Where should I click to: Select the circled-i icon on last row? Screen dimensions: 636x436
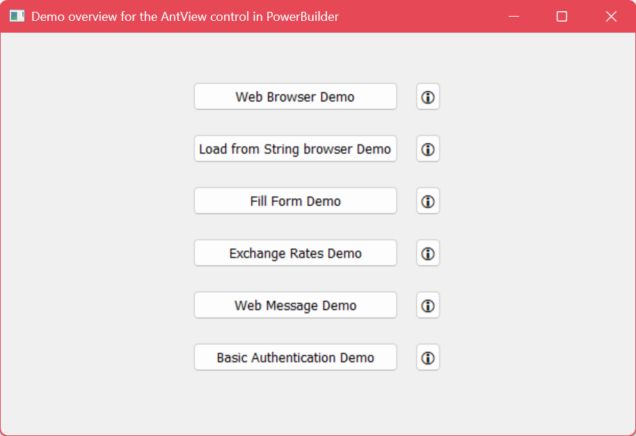428,357
